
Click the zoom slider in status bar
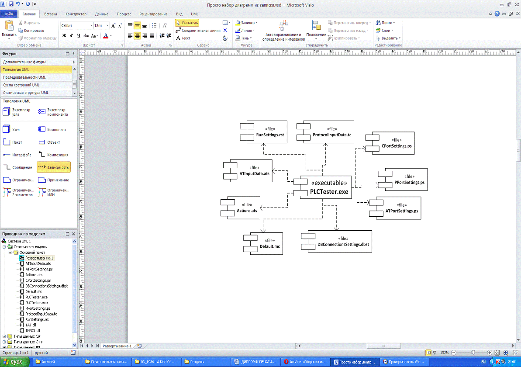(x=473, y=352)
